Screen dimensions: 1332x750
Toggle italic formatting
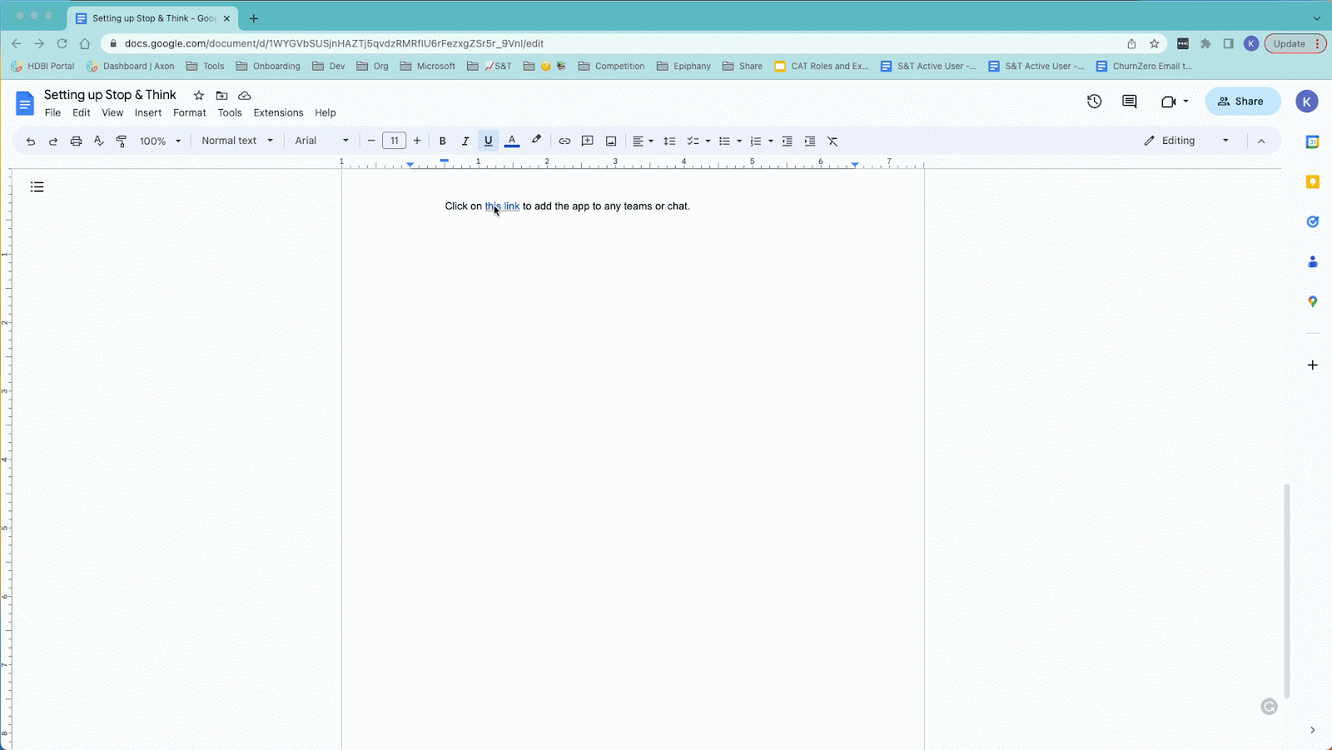(465, 142)
